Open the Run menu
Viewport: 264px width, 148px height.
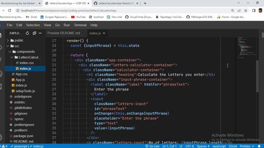pos(67,25)
